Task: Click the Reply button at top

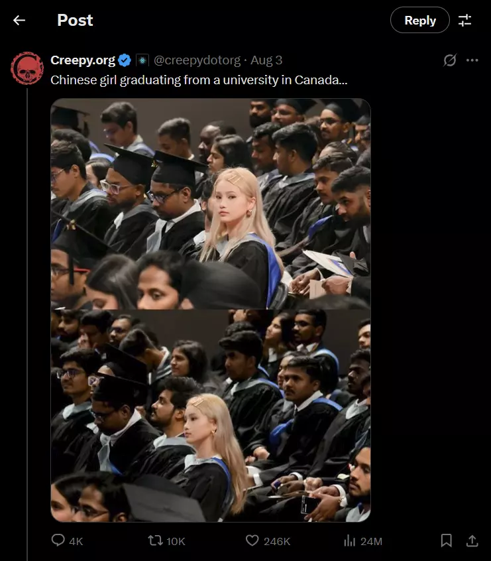Action: click(x=420, y=20)
